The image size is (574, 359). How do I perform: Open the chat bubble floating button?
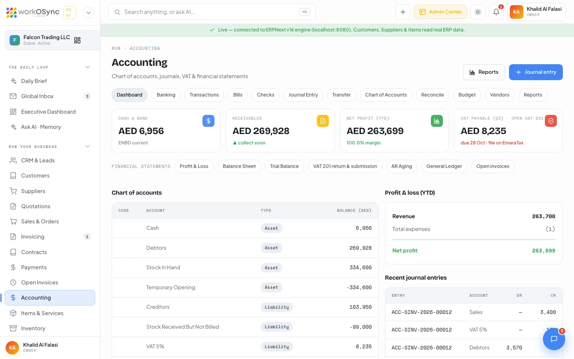pyautogui.click(x=554, y=339)
